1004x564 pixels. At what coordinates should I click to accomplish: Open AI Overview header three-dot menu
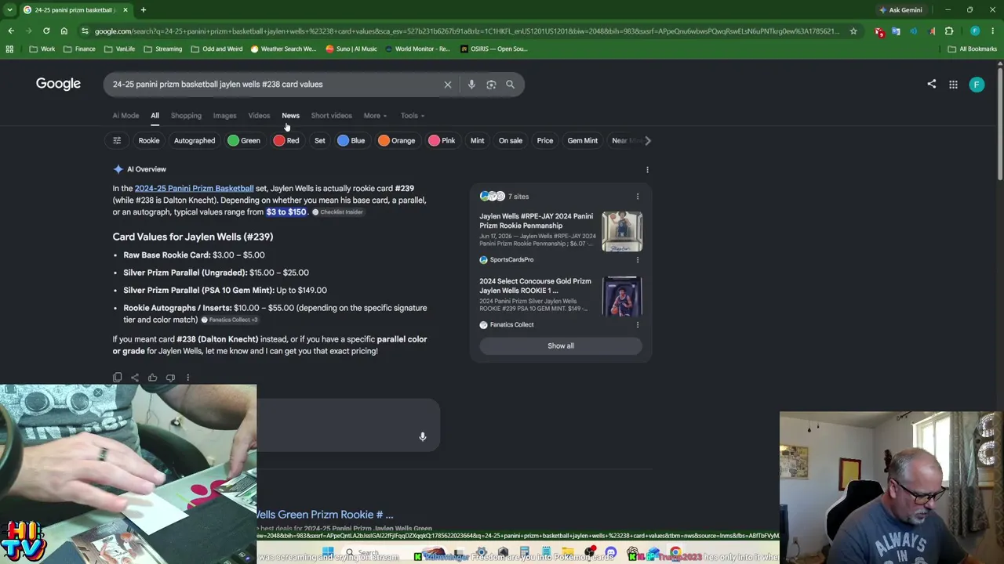pyautogui.click(x=647, y=169)
